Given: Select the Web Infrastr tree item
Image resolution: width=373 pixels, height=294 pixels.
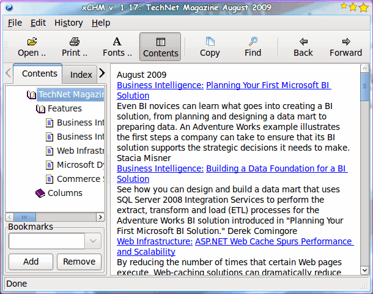Looking at the screenshot, I should (x=80, y=151).
